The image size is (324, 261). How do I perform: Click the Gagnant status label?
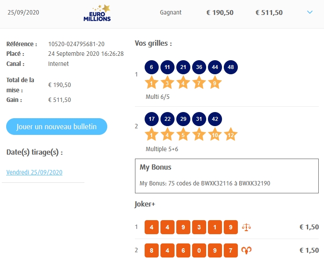[x=171, y=12]
